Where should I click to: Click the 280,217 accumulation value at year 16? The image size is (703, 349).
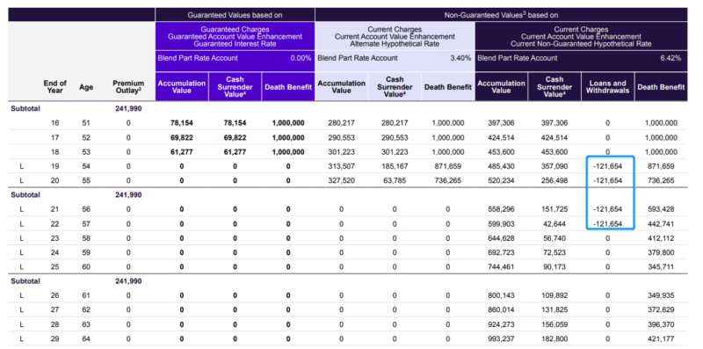coord(341,123)
